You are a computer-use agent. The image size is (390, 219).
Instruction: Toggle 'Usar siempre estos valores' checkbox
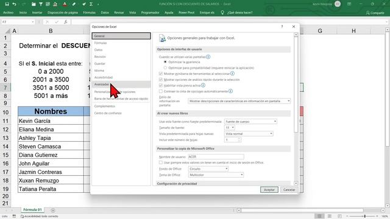[x=161, y=162]
